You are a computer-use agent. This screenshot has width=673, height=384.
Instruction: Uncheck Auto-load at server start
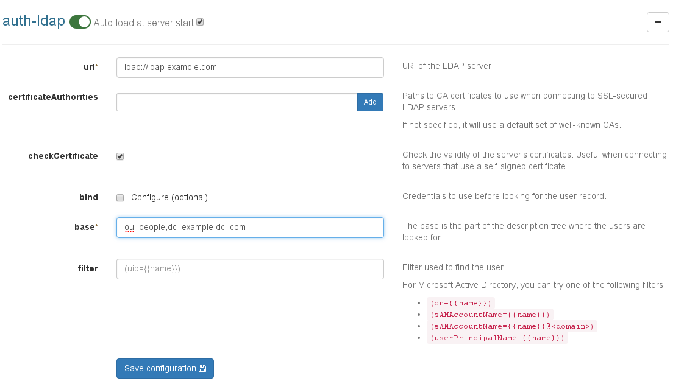click(199, 21)
